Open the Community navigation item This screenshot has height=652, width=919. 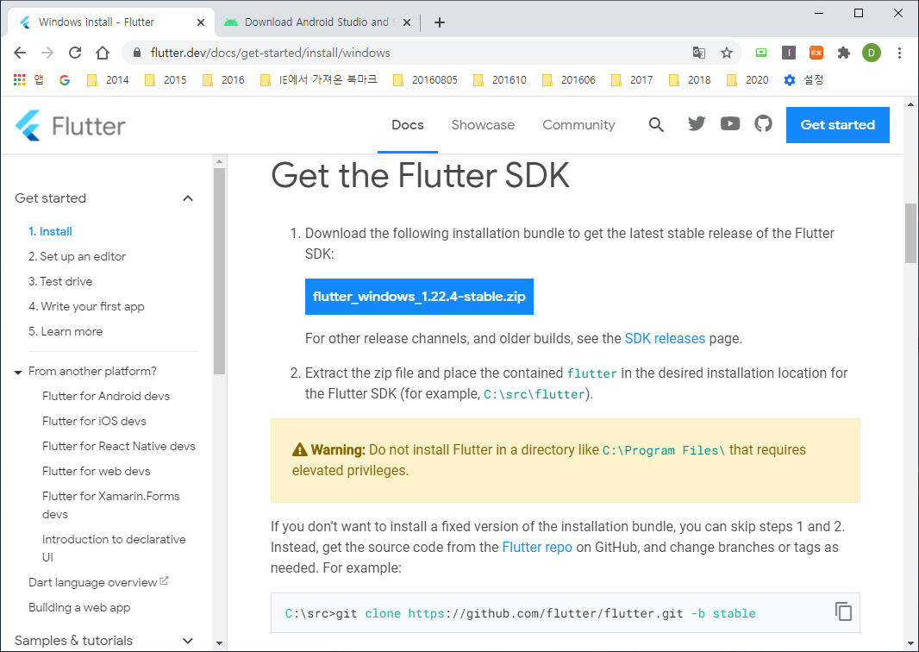pos(578,125)
